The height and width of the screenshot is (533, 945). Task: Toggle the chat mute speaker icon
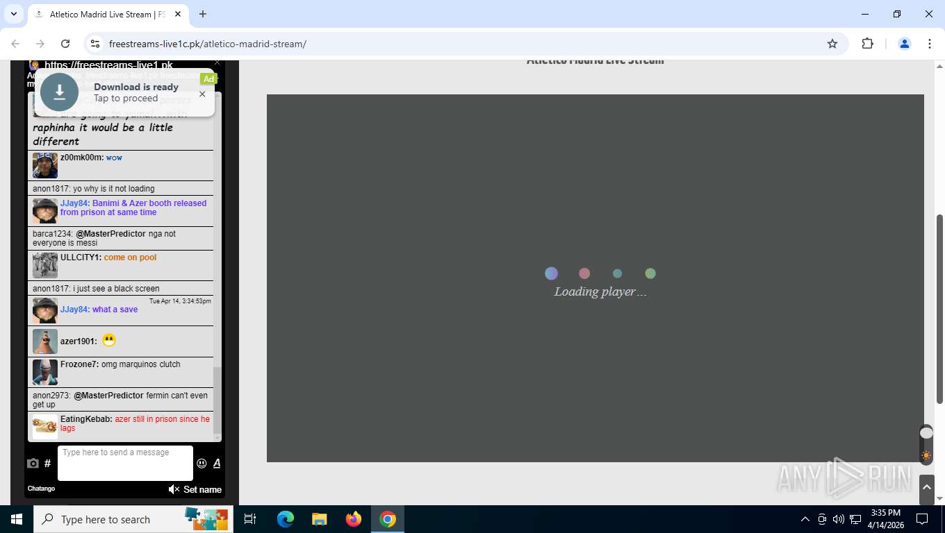[x=174, y=489]
